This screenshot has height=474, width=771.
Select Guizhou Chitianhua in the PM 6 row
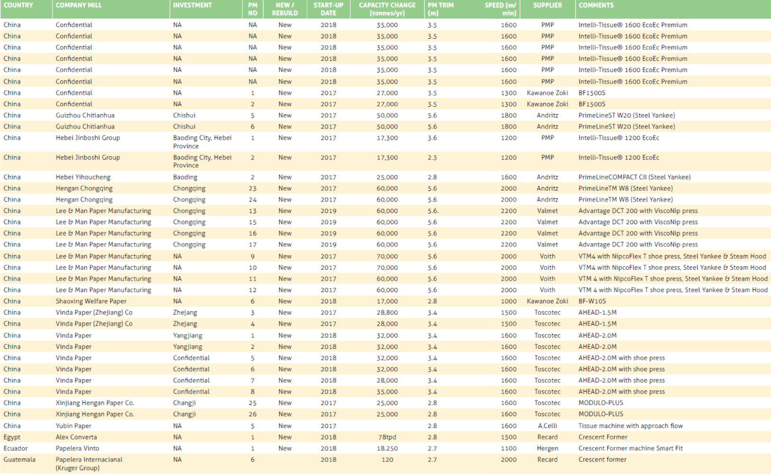point(85,127)
